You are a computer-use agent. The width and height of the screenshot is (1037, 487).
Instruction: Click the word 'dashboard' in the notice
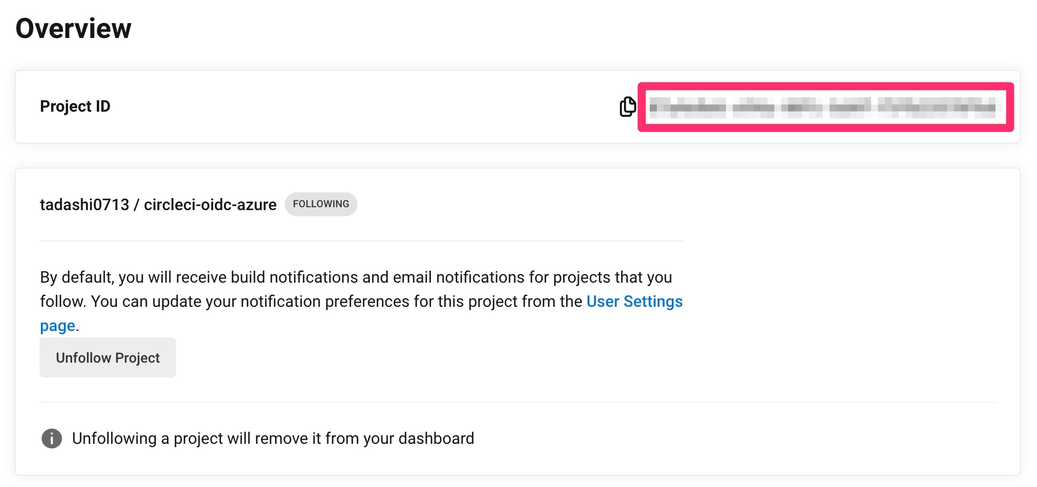pyautogui.click(x=436, y=439)
